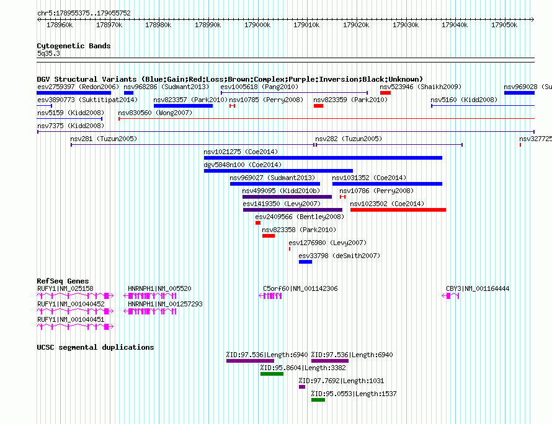Select the nsv523946 (Shaikh2009) red loss bar
Image resolution: width=552 pixels, height=424 pixels.
coord(386,93)
